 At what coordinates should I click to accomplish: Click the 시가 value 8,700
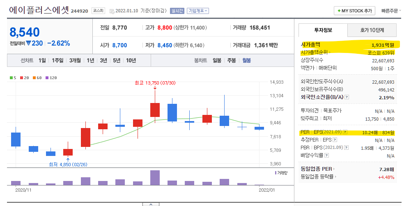click(119, 45)
